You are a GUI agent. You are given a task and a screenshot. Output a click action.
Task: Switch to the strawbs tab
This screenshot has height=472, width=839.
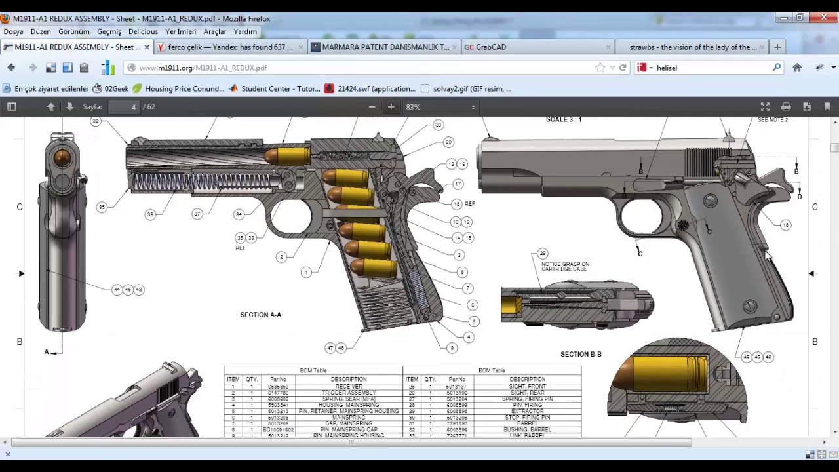(692, 47)
